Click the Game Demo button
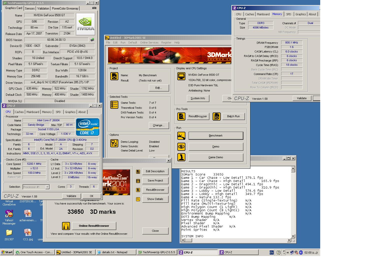This screenshot has height=264, width=389. coord(216,157)
